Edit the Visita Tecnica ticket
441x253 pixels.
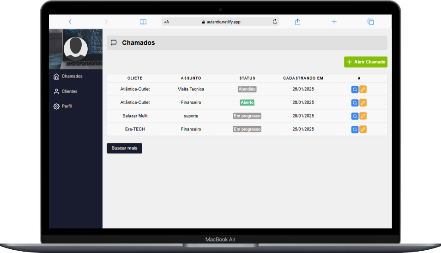[x=363, y=89]
